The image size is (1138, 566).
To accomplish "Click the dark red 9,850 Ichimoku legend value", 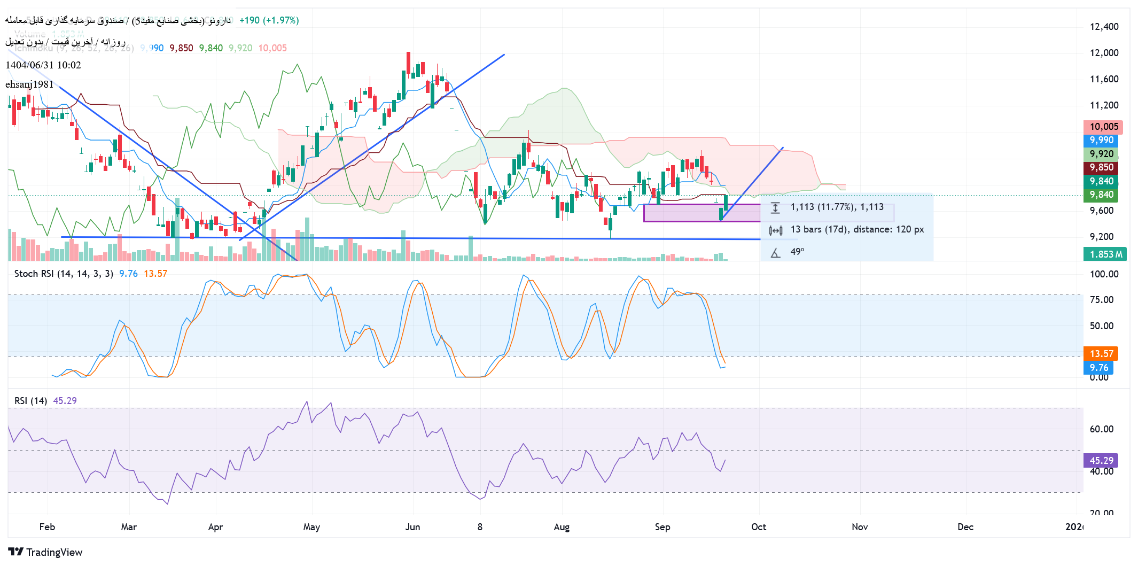I will [x=181, y=48].
